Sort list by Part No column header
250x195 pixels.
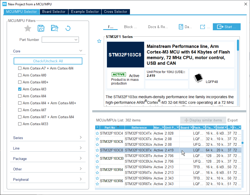[112, 127]
